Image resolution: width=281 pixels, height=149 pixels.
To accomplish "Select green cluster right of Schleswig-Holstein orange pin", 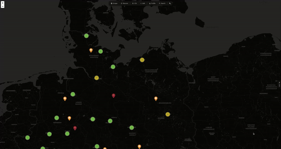I will tap(100, 51).
